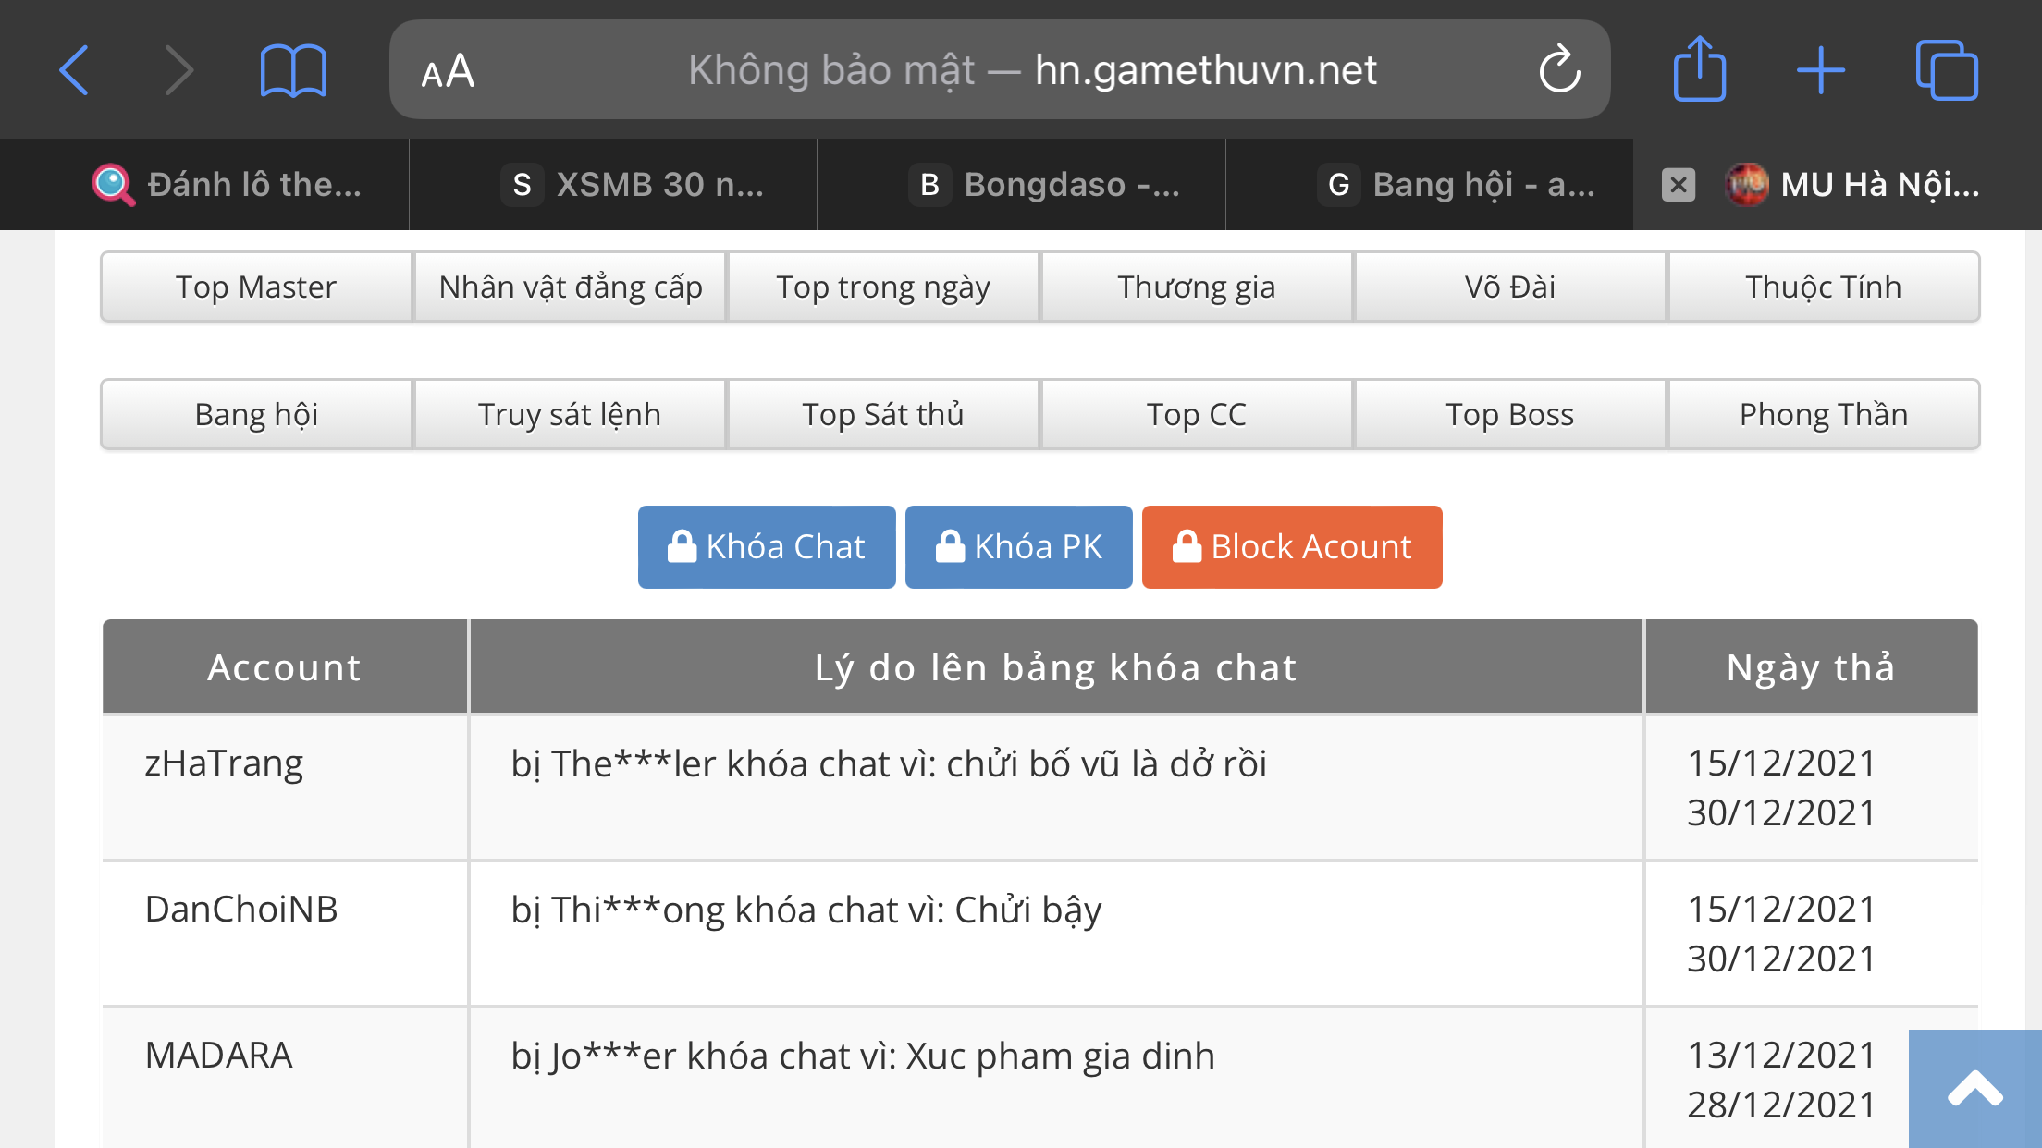Viewport: 2042px width, 1148px height.
Task: Open the Bang hội ranking
Action: [256, 415]
